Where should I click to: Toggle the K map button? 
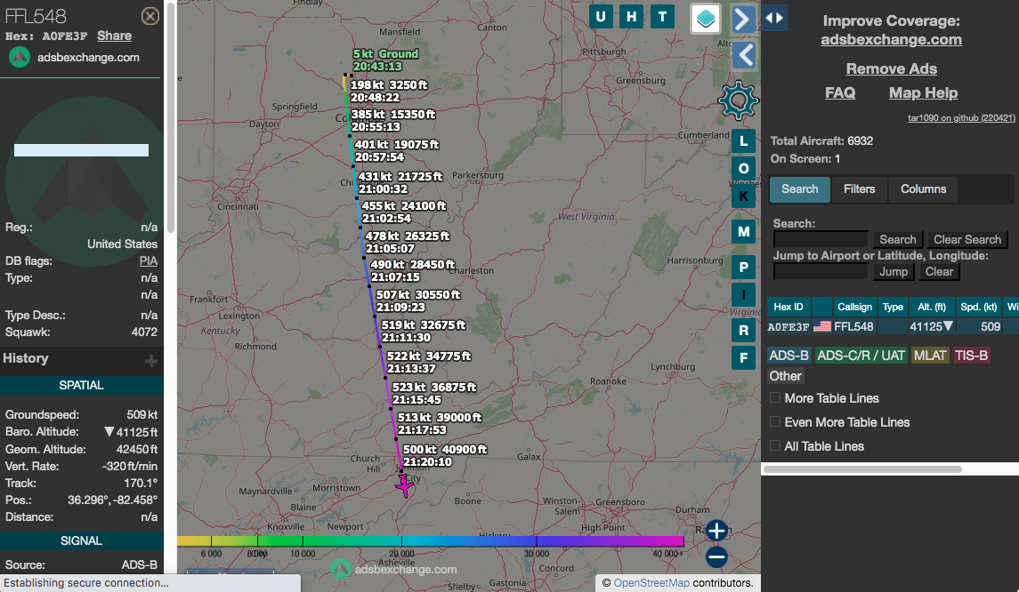pyautogui.click(x=743, y=196)
